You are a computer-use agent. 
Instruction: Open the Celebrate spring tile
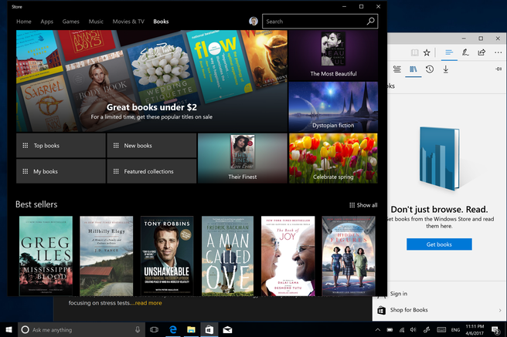[333, 158]
